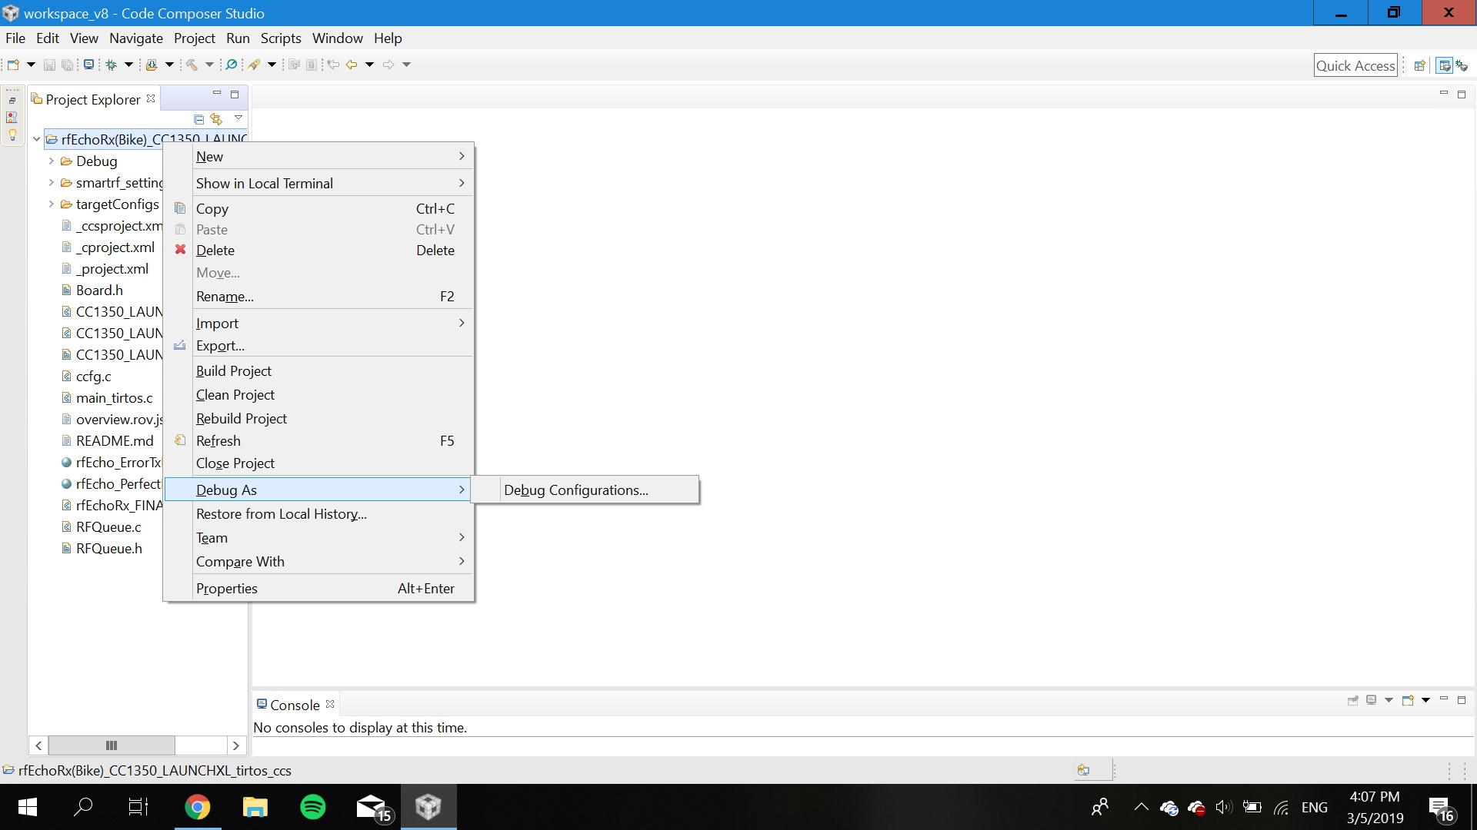Open Project Explorer View Menu triangle

point(238,118)
